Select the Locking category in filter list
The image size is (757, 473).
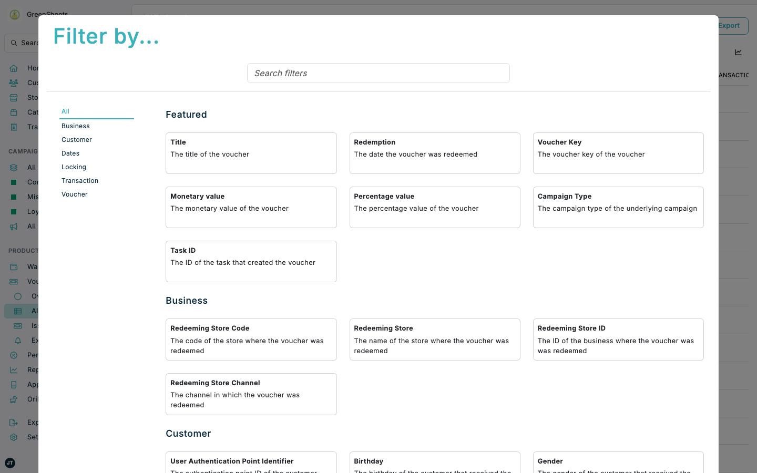click(74, 167)
